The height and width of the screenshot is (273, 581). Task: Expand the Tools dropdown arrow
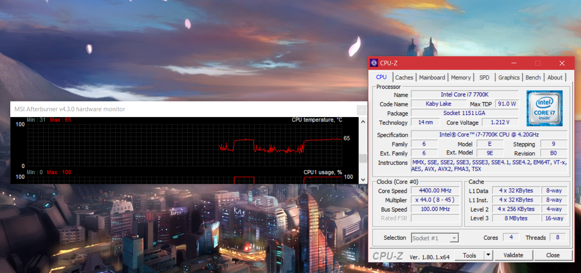click(488, 255)
